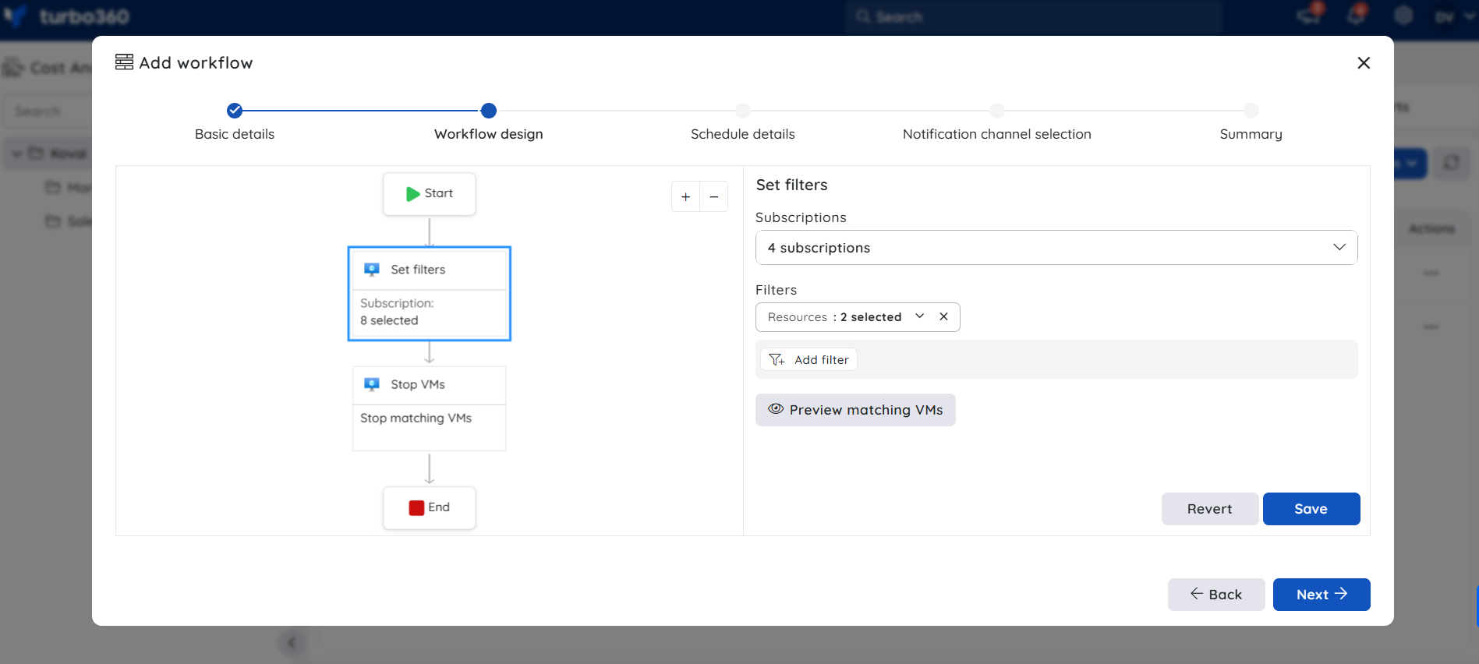Remove the Resources filter

(x=943, y=316)
